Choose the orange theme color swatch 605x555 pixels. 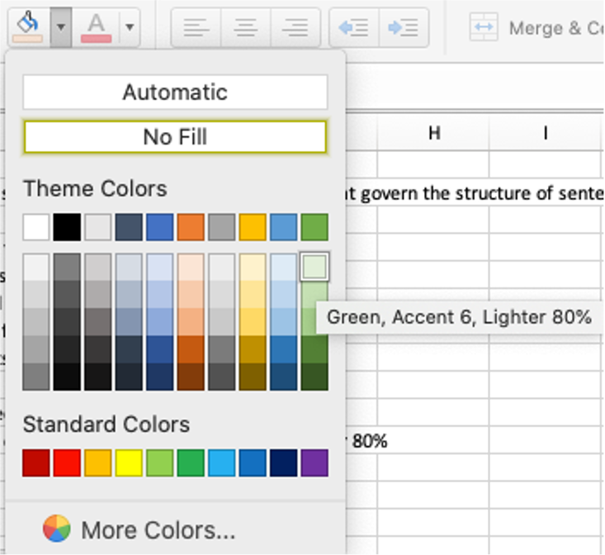pyautogui.click(x=191, y=227)
